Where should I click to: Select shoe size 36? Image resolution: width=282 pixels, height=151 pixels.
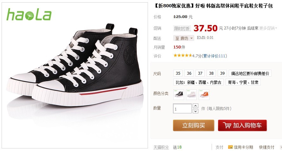point(189,73)
